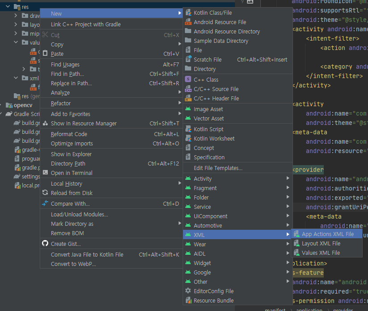368x311 pixels.
Task: Click the Widget android icon
Action: click(x=188, y=263)
